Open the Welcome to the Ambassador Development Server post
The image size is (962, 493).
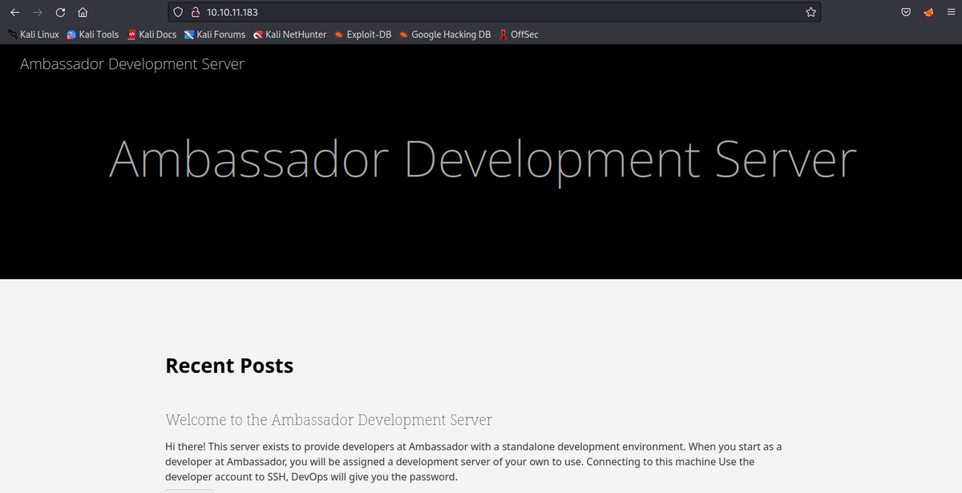(x=329, y=420)
